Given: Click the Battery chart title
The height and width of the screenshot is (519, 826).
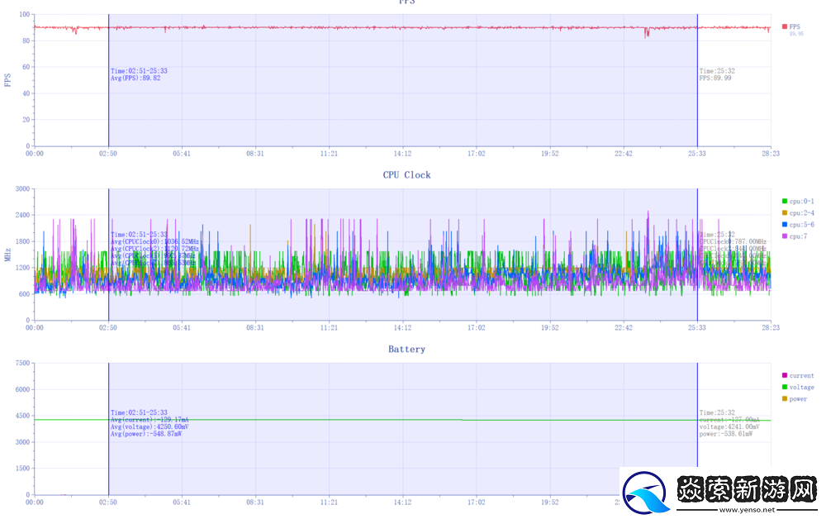Looking at the screenshot, I should click(406, 350).
